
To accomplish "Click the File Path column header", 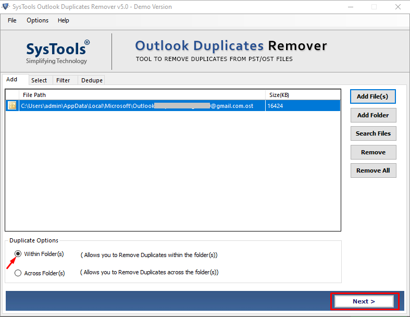I will tap(142, 95).
